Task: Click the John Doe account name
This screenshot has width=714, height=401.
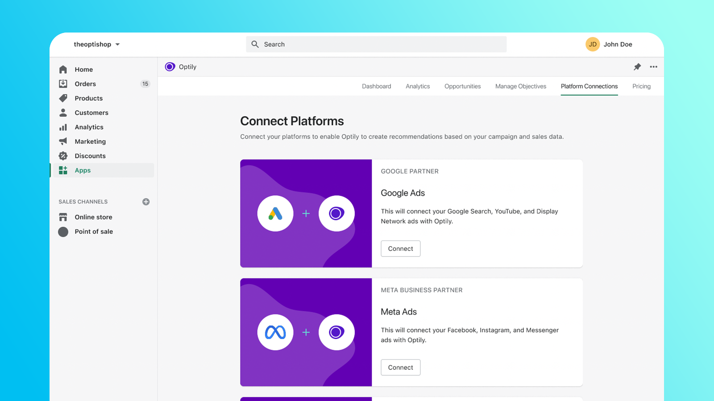Action: pos(618,44)
